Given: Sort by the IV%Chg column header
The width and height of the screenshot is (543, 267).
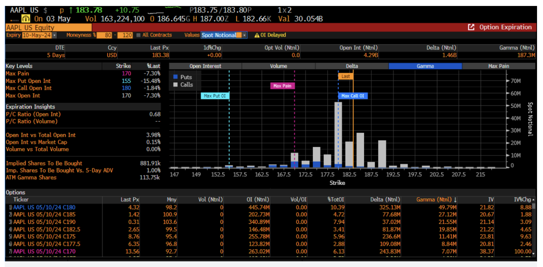Looking at the screenshot, I should click(x=522, y=200).
